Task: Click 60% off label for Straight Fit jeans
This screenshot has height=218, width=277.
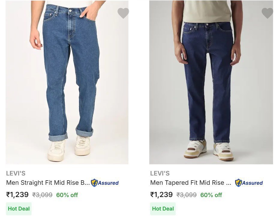Action: coord(67,195)
